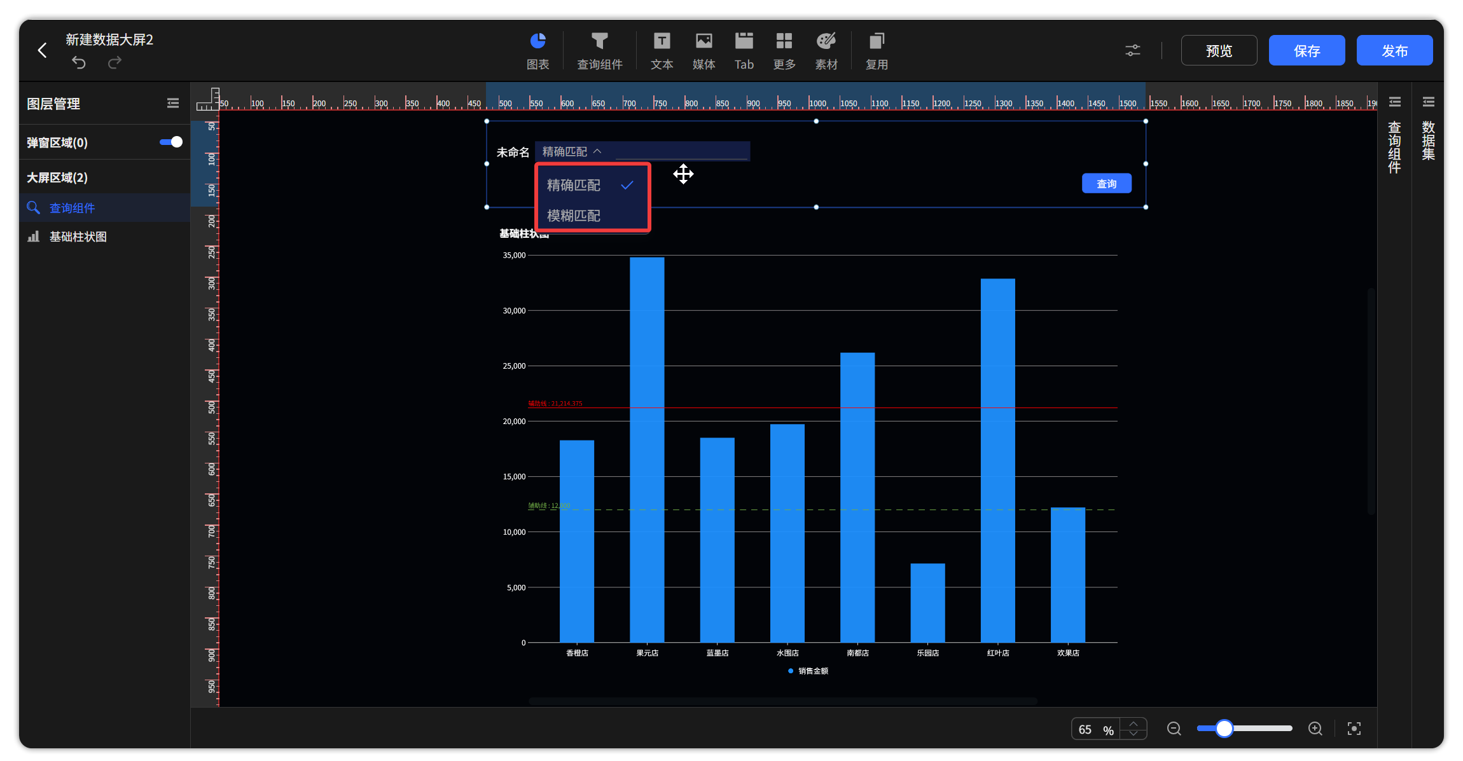Click the 新建数据大屏2 title
Viewport: 1463px width, 761px height.
109,39
